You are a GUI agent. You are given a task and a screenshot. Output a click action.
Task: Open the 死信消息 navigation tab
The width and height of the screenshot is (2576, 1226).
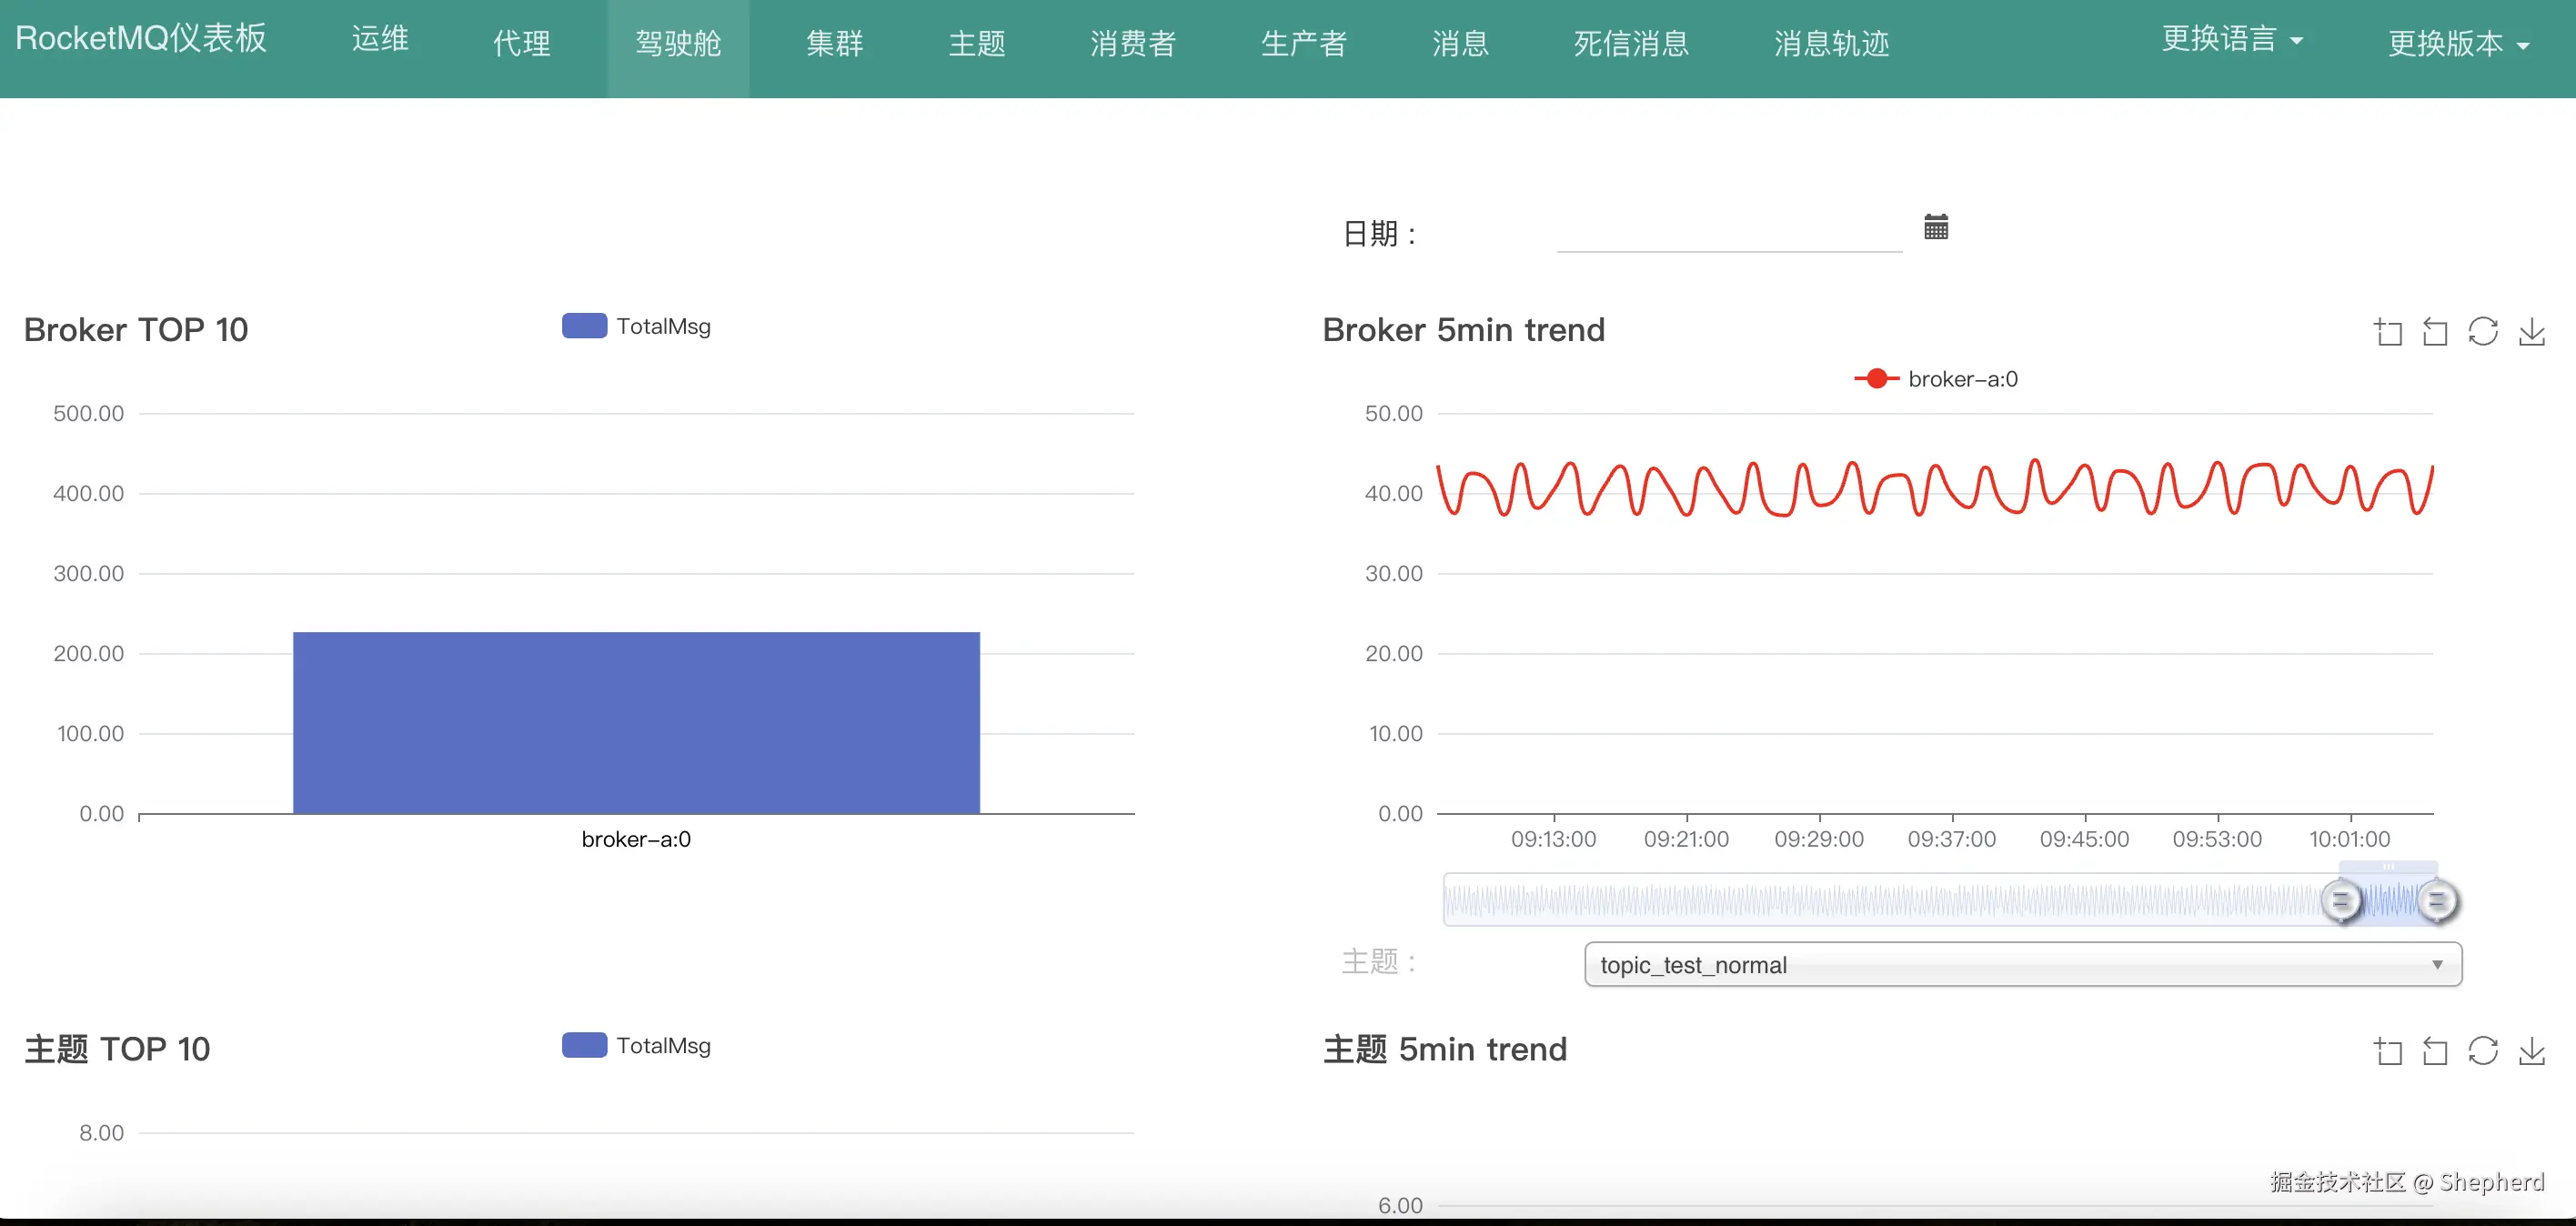click(1630, 43)
